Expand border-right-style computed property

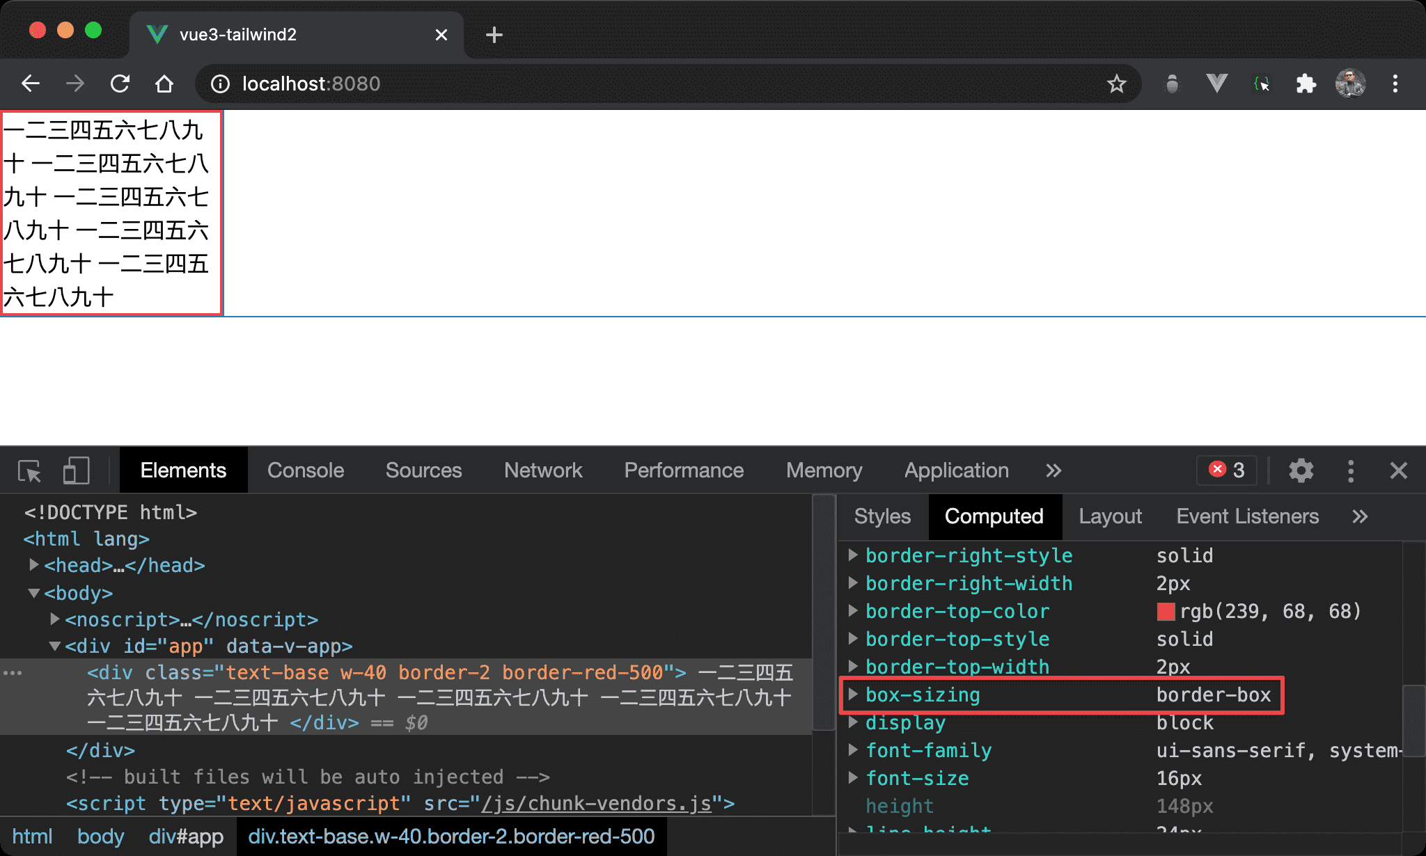point(852,555)
